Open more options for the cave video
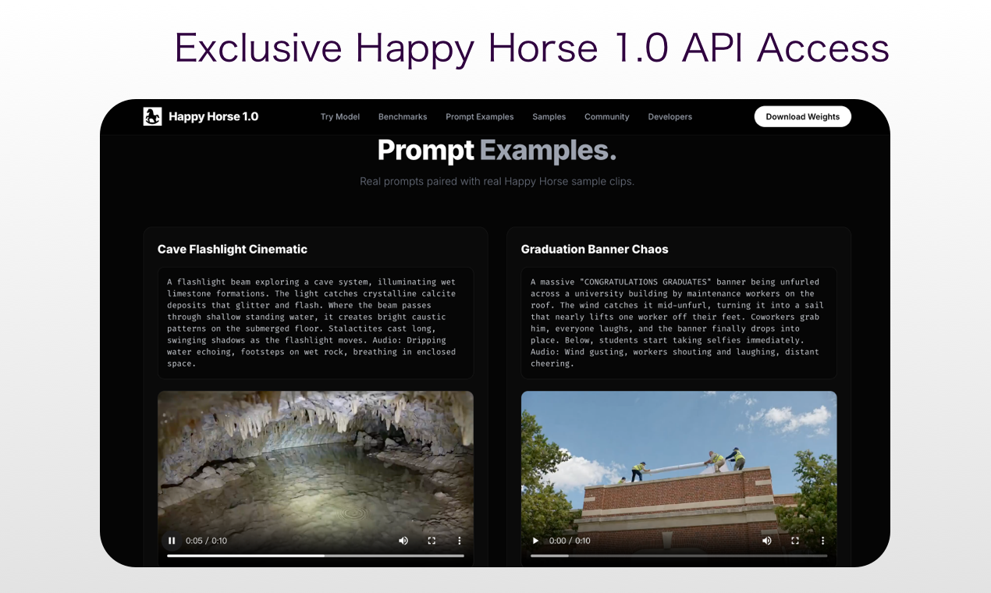The image size is (991, 593). pos(459,540)
